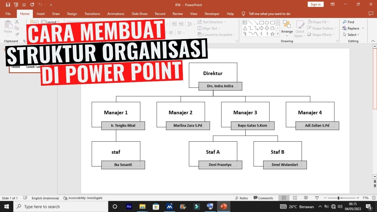Image resolution: width=377 pixels, height=212 pixels.
Task: Switch to Reading View icon
Action: tap(306, 198)
